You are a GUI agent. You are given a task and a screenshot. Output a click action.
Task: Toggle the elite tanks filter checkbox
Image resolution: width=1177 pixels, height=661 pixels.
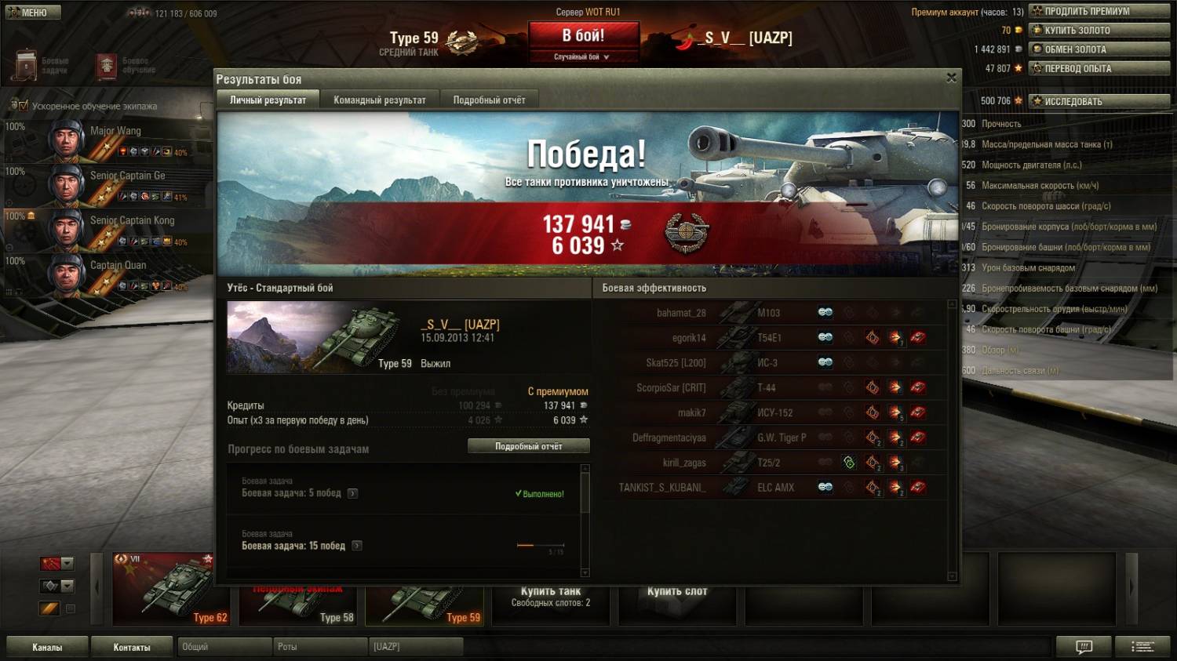(71, 608)
